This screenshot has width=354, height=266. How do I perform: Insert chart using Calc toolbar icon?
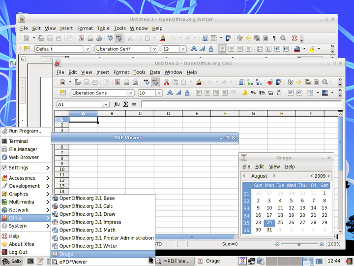click(270, 82)
